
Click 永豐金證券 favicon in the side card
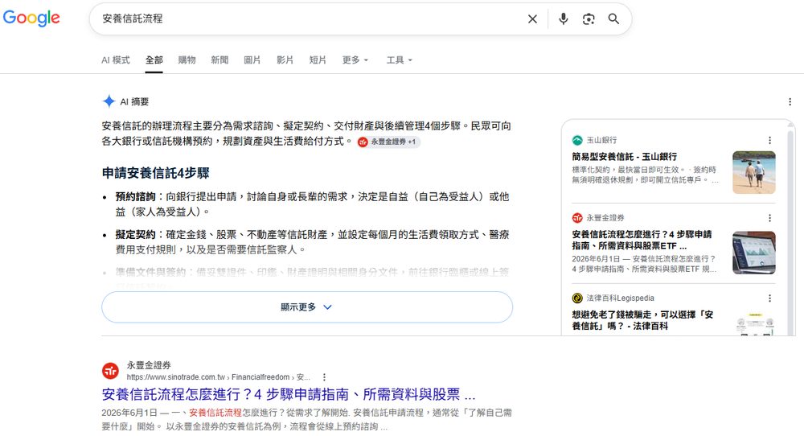[x=577, y=218]
